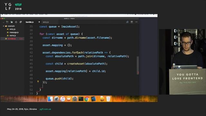Refresh the explorer file tree
The height and width of the screenshot is (116, 206).
tap(16, 22)
